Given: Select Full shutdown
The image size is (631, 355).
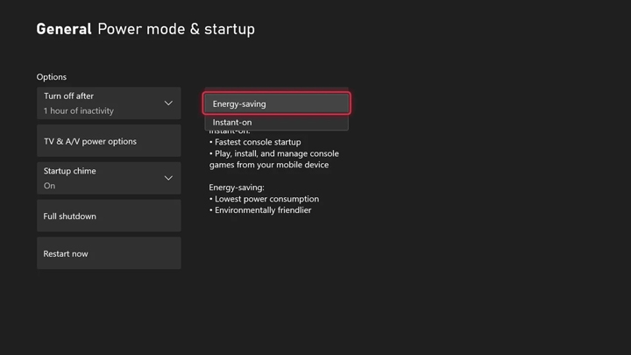Looking at the screenshot, I should [x=109, y=216].
